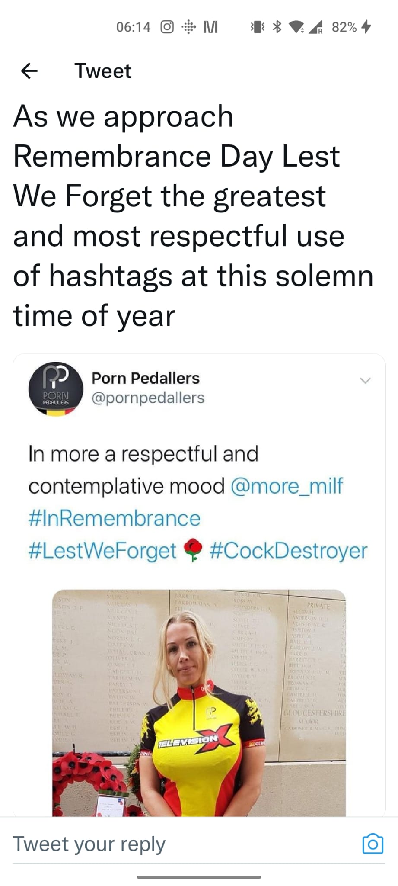Tap the Fitbit dots notification icon
The width and height of the screenshot is (398, 886).
tap(188, 27)
